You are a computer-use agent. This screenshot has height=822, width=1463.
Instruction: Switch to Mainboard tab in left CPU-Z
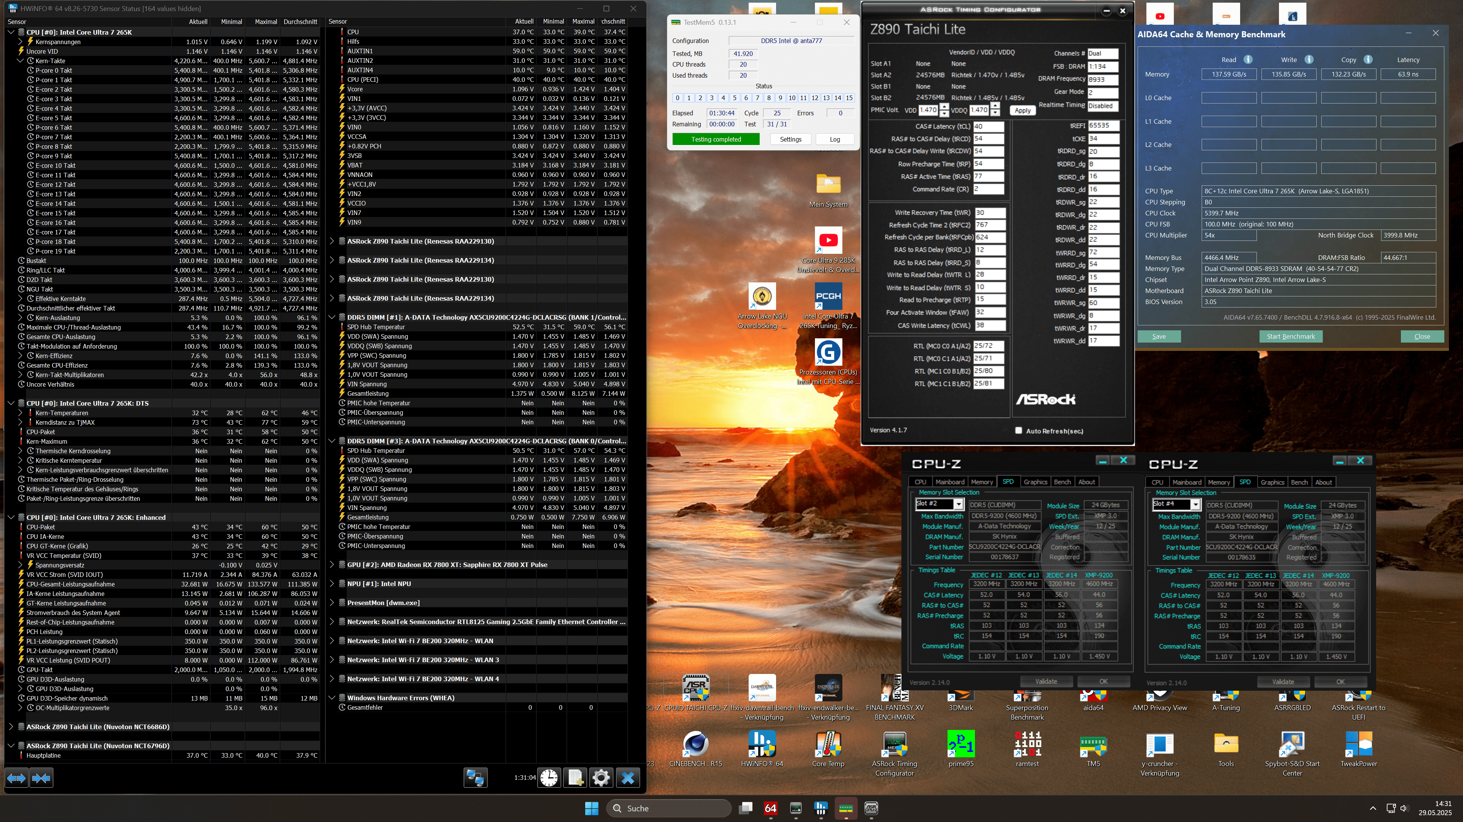pos(949,482)
